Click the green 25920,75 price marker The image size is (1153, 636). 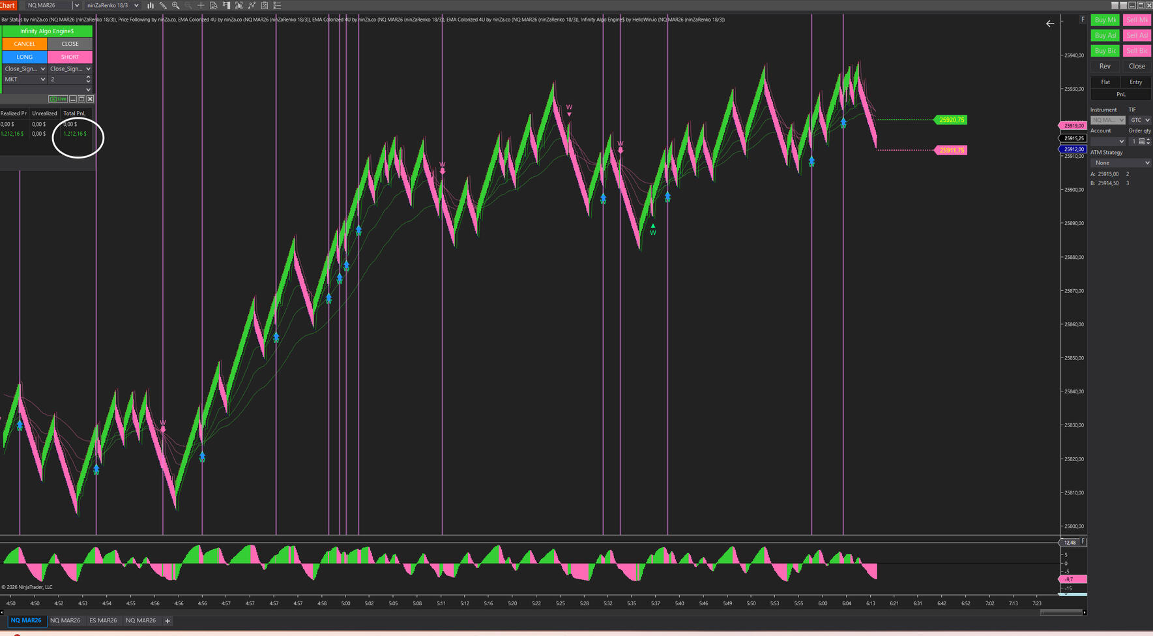click(x=951, y=120)
